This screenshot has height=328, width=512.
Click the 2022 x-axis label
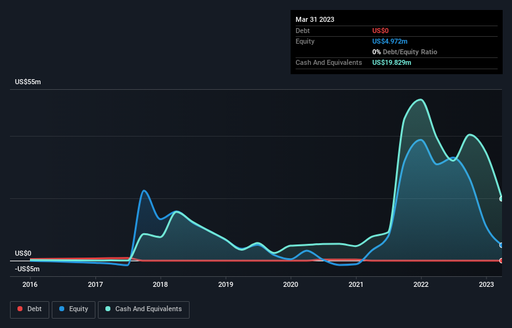coord(421,284)
